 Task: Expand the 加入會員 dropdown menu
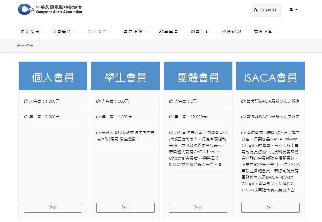click(99, 32)
